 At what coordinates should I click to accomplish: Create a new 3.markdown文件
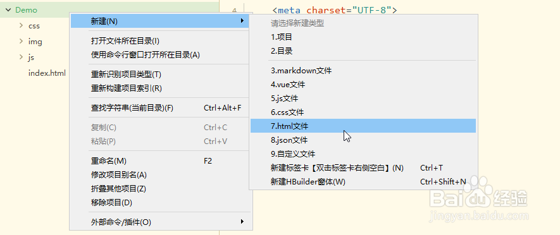click(363, 71)
